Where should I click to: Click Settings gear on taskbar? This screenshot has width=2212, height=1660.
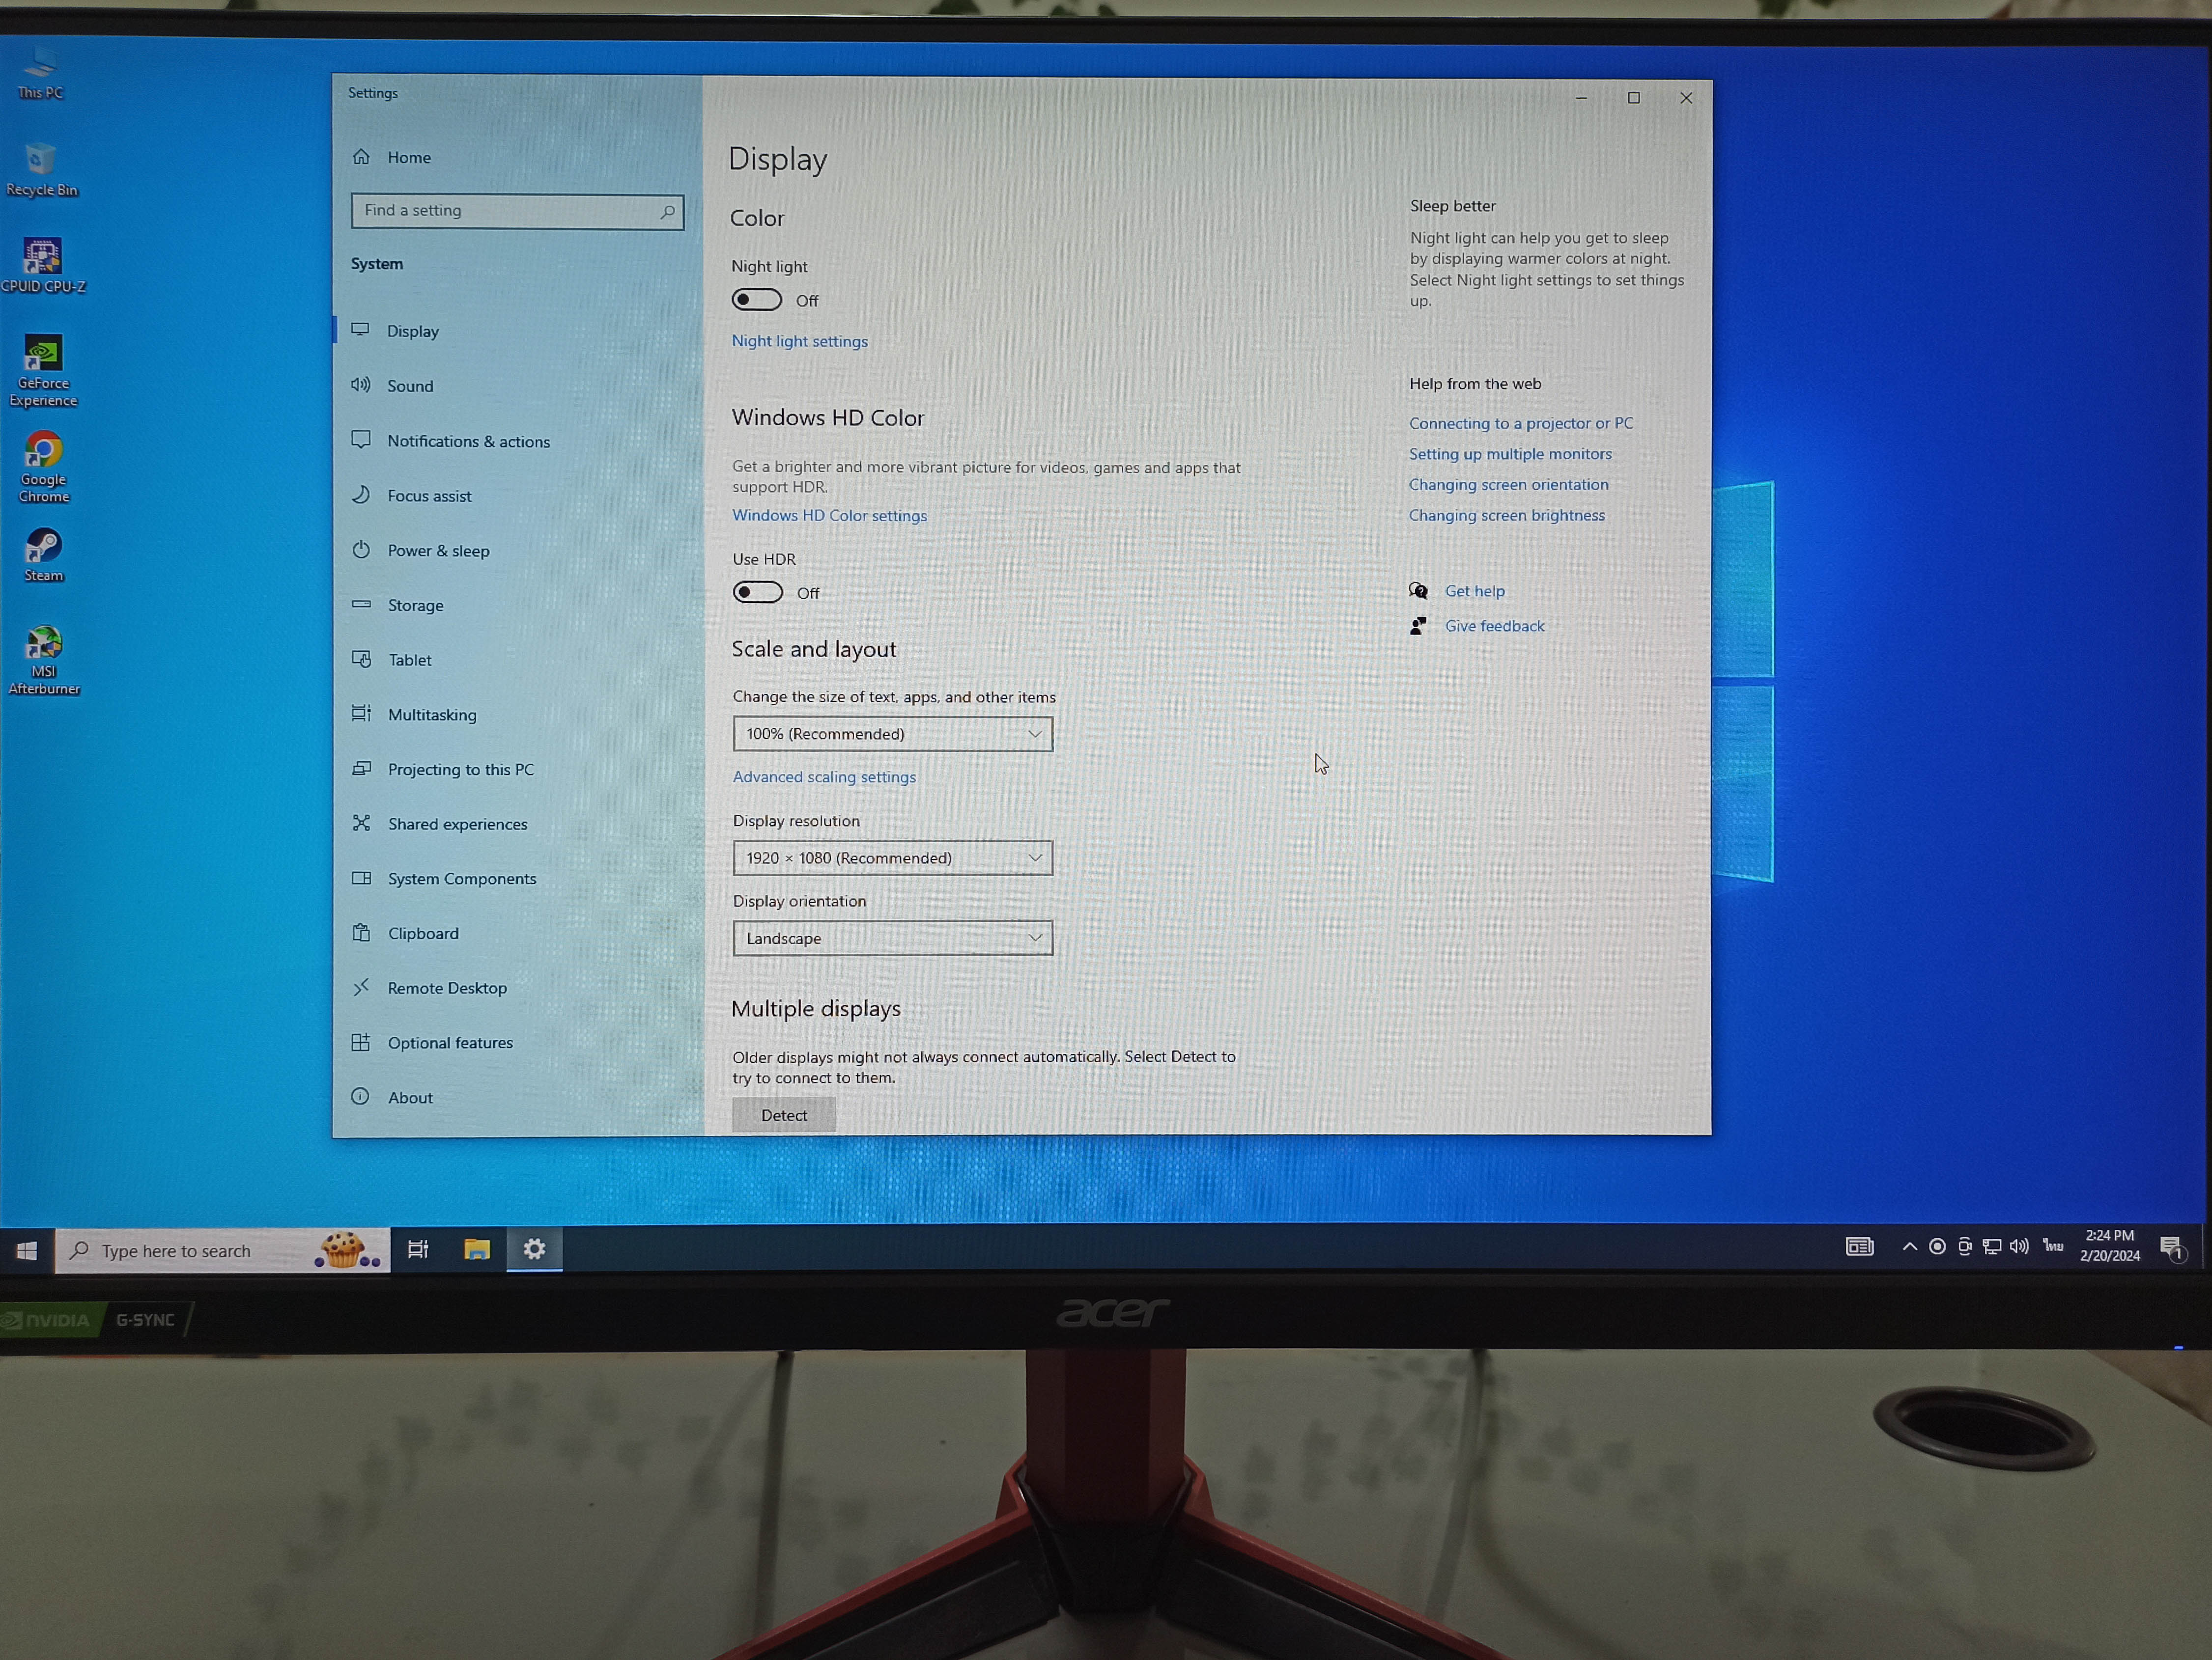[534, 1249]
